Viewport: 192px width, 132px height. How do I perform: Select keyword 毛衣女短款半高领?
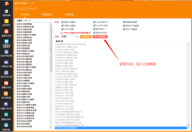[24, 89]
